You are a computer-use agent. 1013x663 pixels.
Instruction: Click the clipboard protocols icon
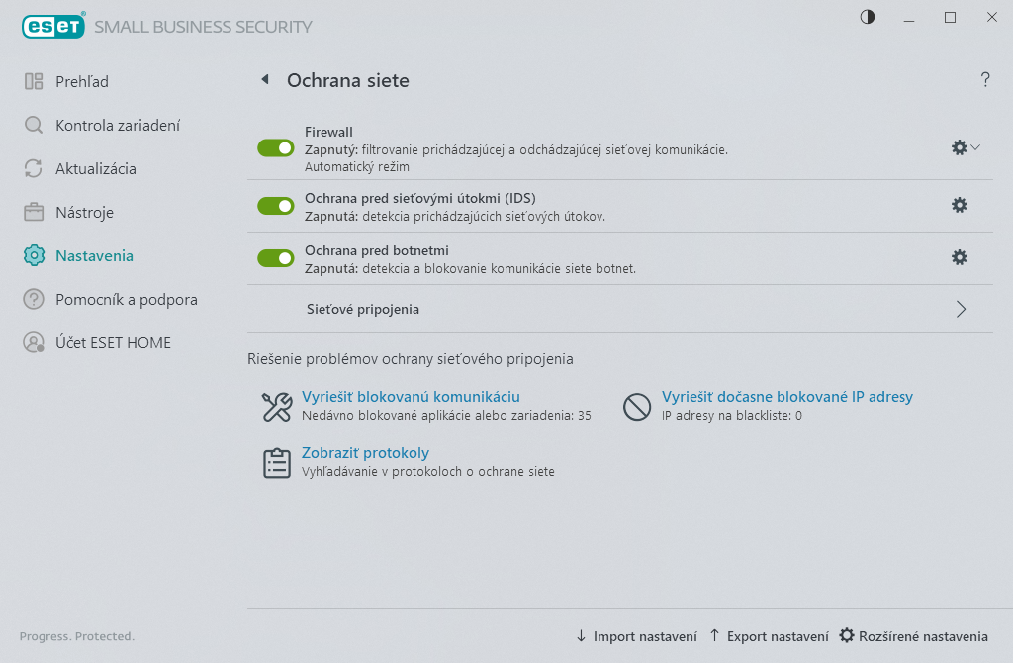tap(277, 463)
